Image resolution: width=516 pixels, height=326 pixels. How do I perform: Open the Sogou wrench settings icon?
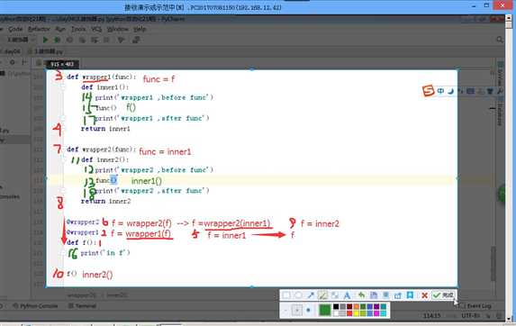499,91
